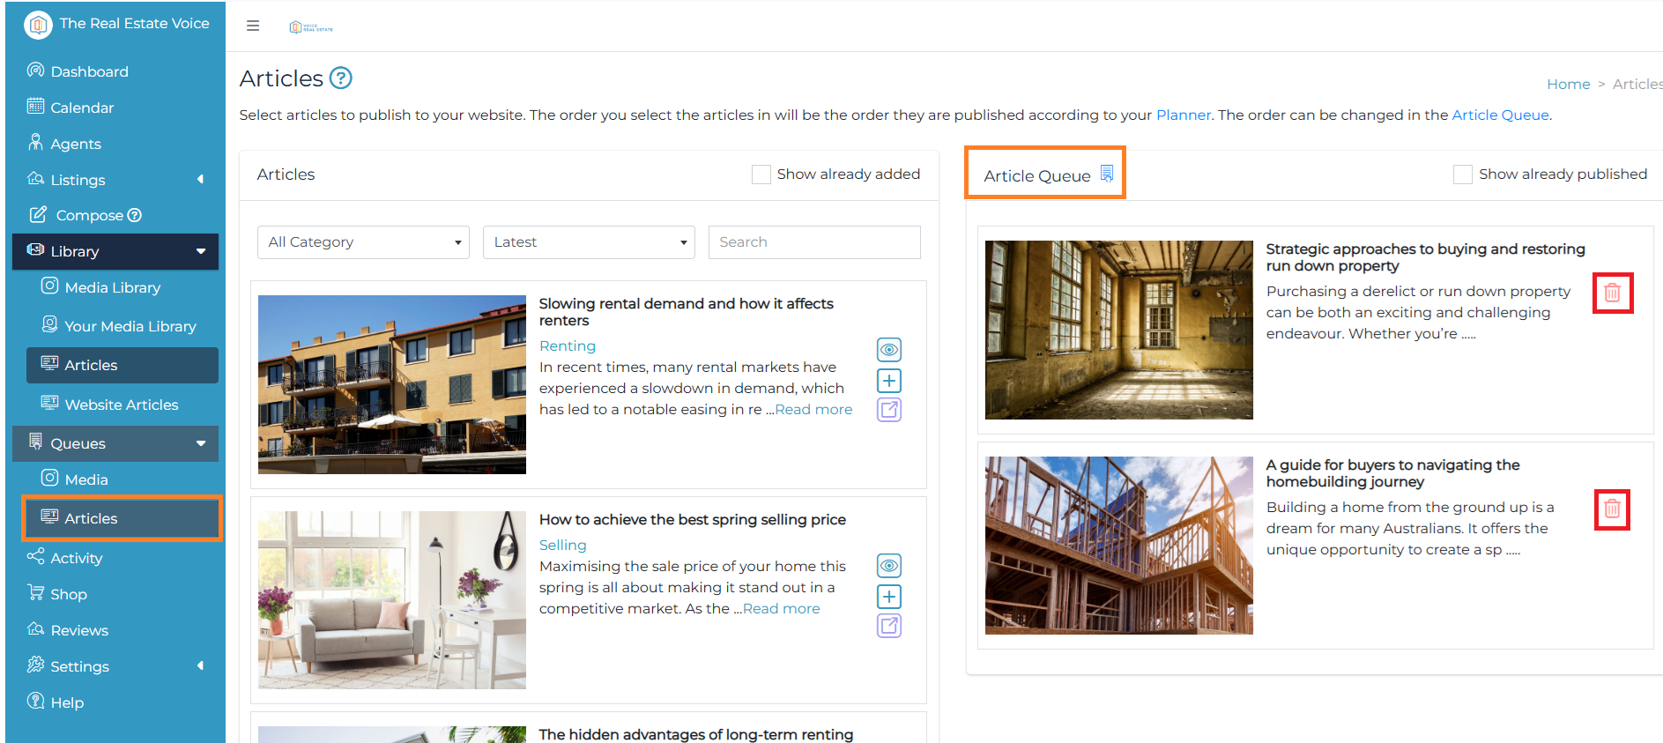Open slowing rental demand article in editor
Image resolution: width=1663 pixels, height=743 pixels.
click(x=889, y=410)
